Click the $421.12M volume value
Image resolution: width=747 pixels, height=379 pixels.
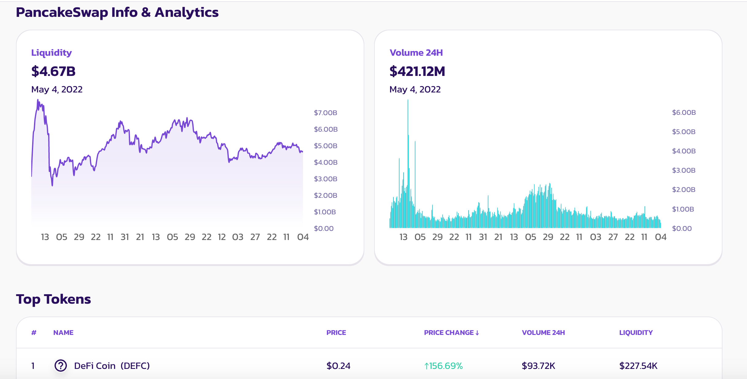(x=417, y=71)
